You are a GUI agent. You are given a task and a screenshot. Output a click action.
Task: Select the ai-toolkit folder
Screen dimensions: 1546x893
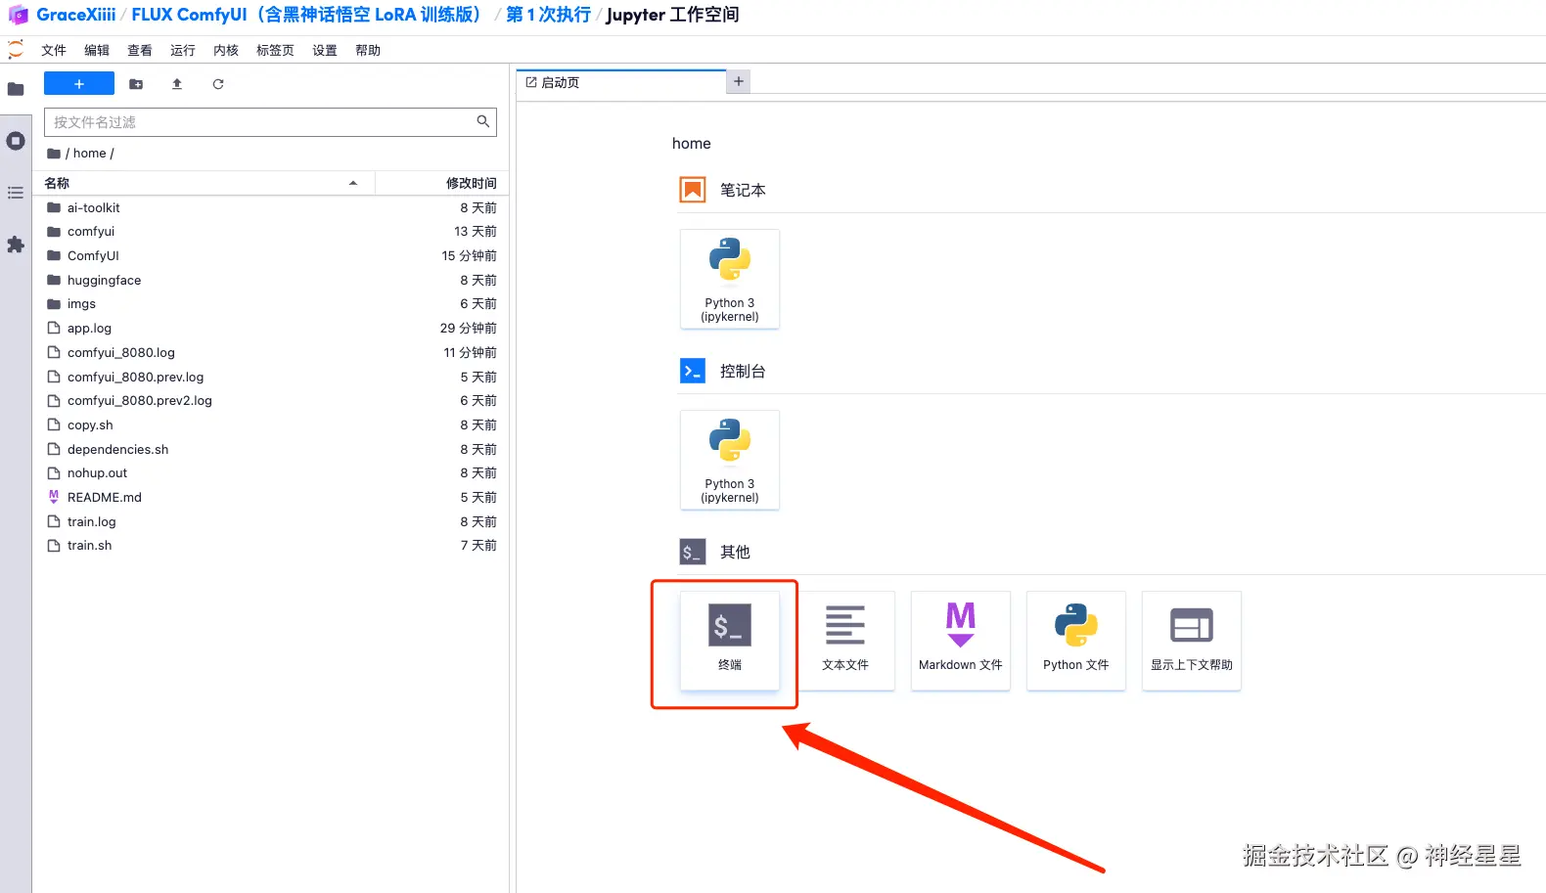271,207
